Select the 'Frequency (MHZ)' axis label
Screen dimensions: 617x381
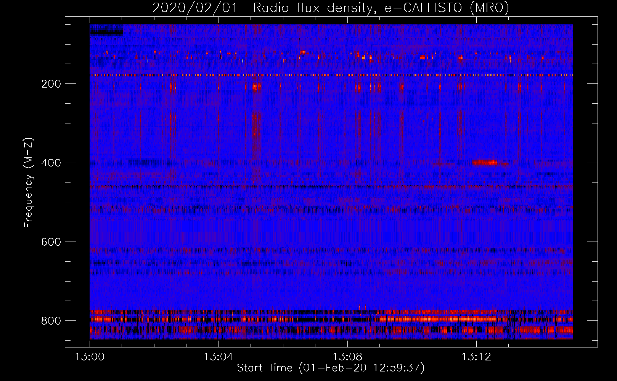click(29, 183)
